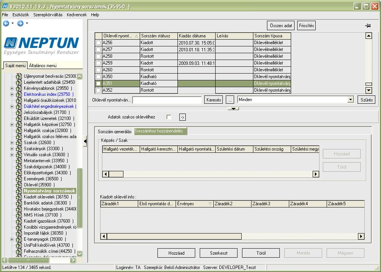Screen dimensions: 381x272
Task: Click the Összes adat button
Action: [281, 26]
